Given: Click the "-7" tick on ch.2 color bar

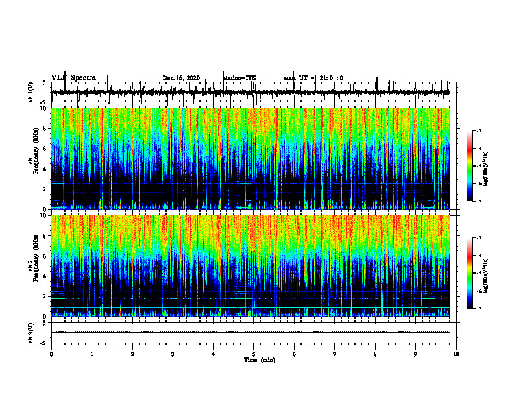Looking at the screenshot, I should coord(479,308).
